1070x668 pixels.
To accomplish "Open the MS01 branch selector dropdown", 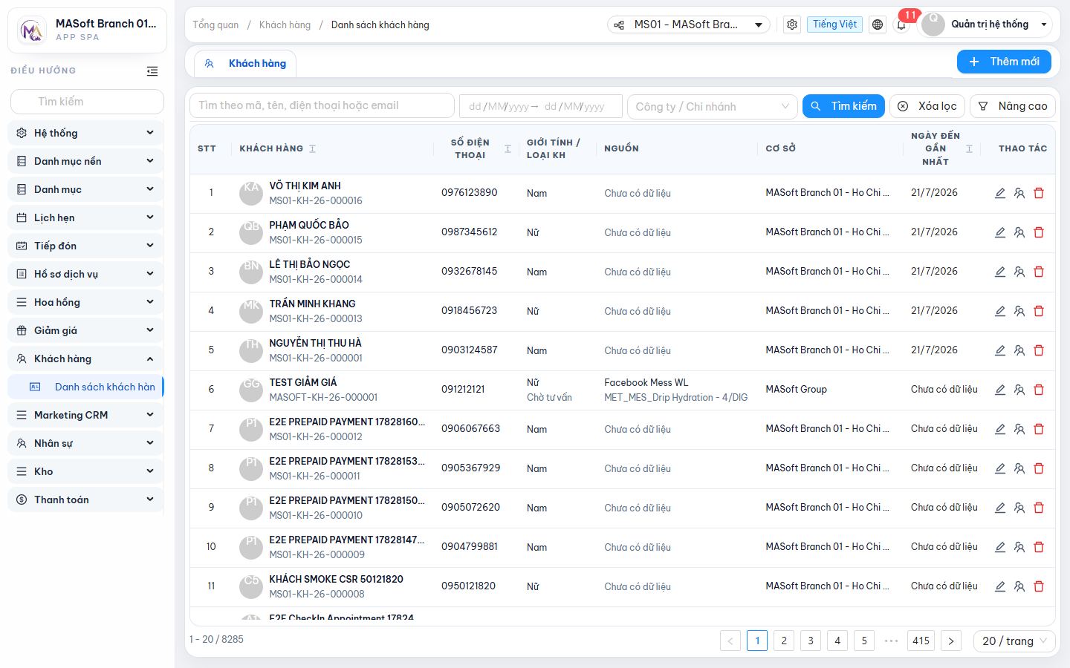I will 689,24.
